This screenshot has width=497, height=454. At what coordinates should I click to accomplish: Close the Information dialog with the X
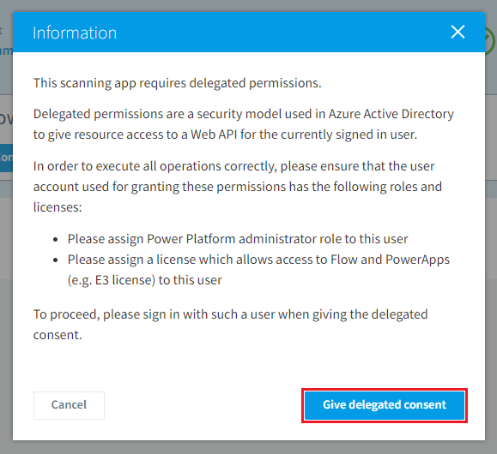click(x=458, y=32)
